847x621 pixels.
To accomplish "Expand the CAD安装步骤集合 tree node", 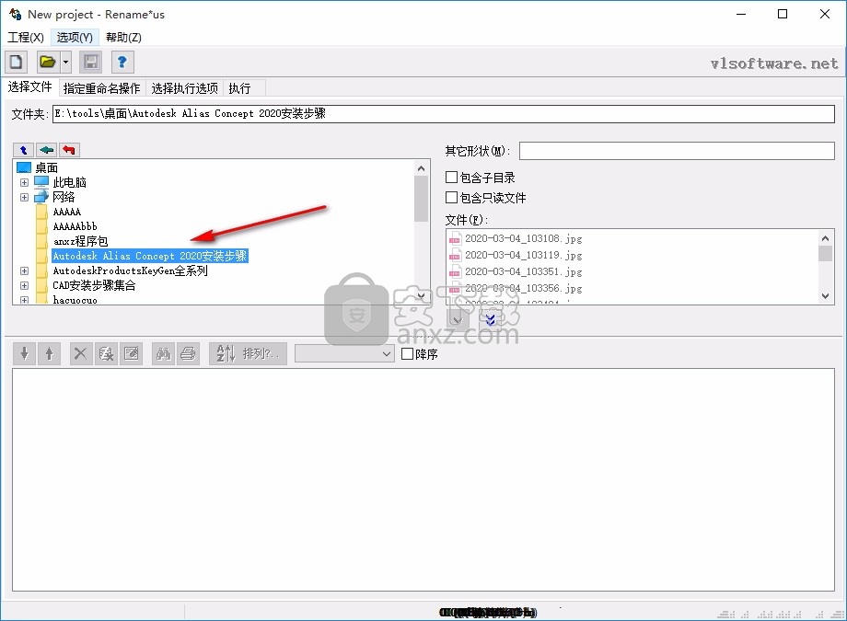I will (x=24, y=285).
